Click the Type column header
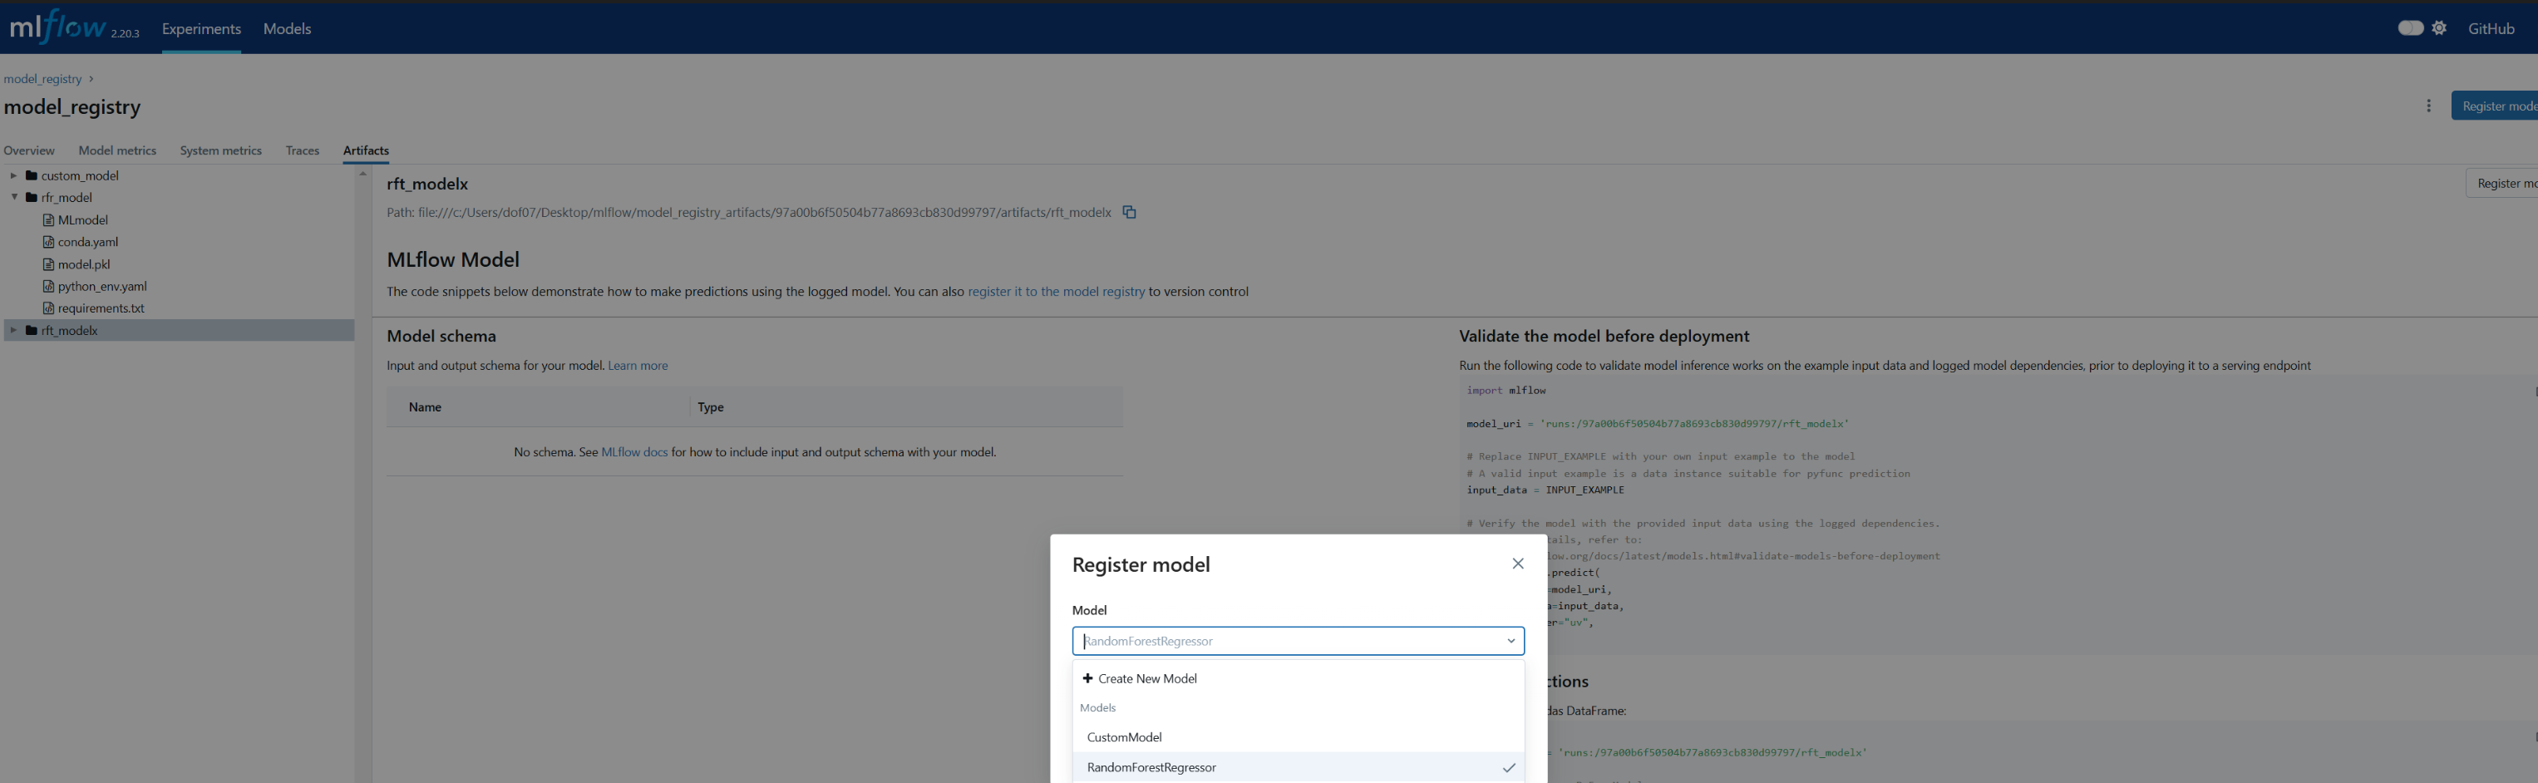 711,406
